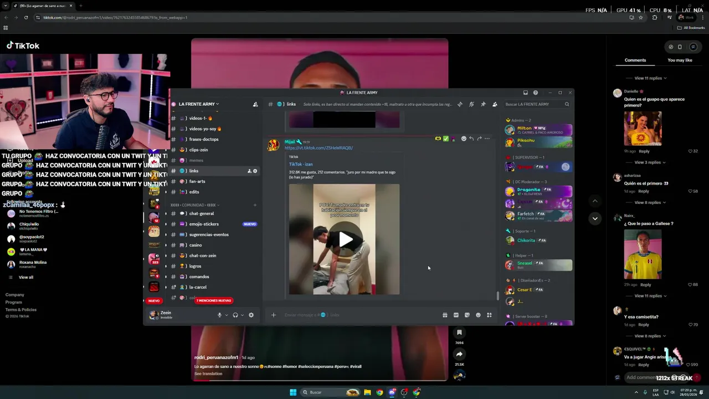Open sticker picker in message bar

click(x=467, y=315)
